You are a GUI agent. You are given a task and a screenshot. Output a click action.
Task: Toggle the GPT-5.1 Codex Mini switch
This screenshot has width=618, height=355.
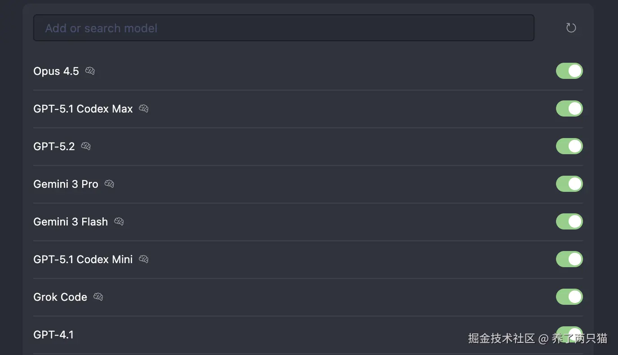pos(569,259)
